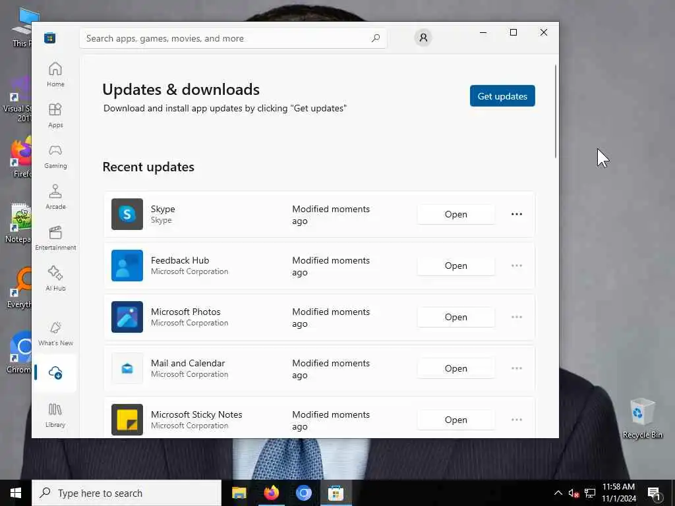Image resolution: width=675 pixels, height=506 pixels.
Task: Open the Home section in Store sidebar
Action: (x=55, y=75)
